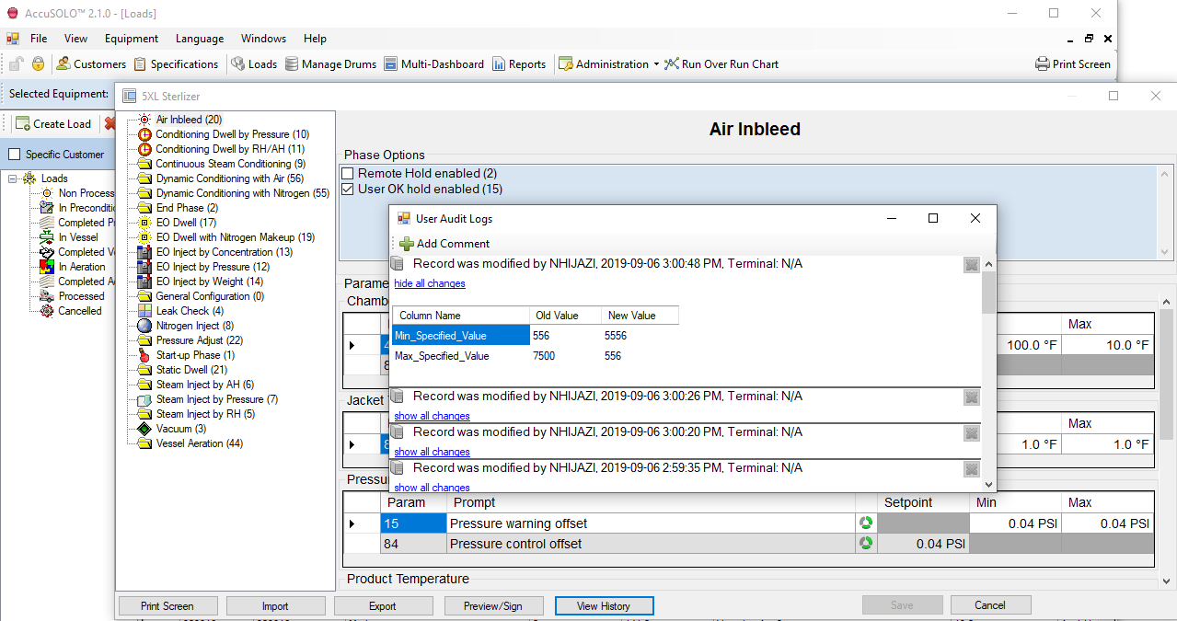Click Add Comment in User Audit Logs
This screenshot has width=1177, height=621.
click(x=444, y=244)
